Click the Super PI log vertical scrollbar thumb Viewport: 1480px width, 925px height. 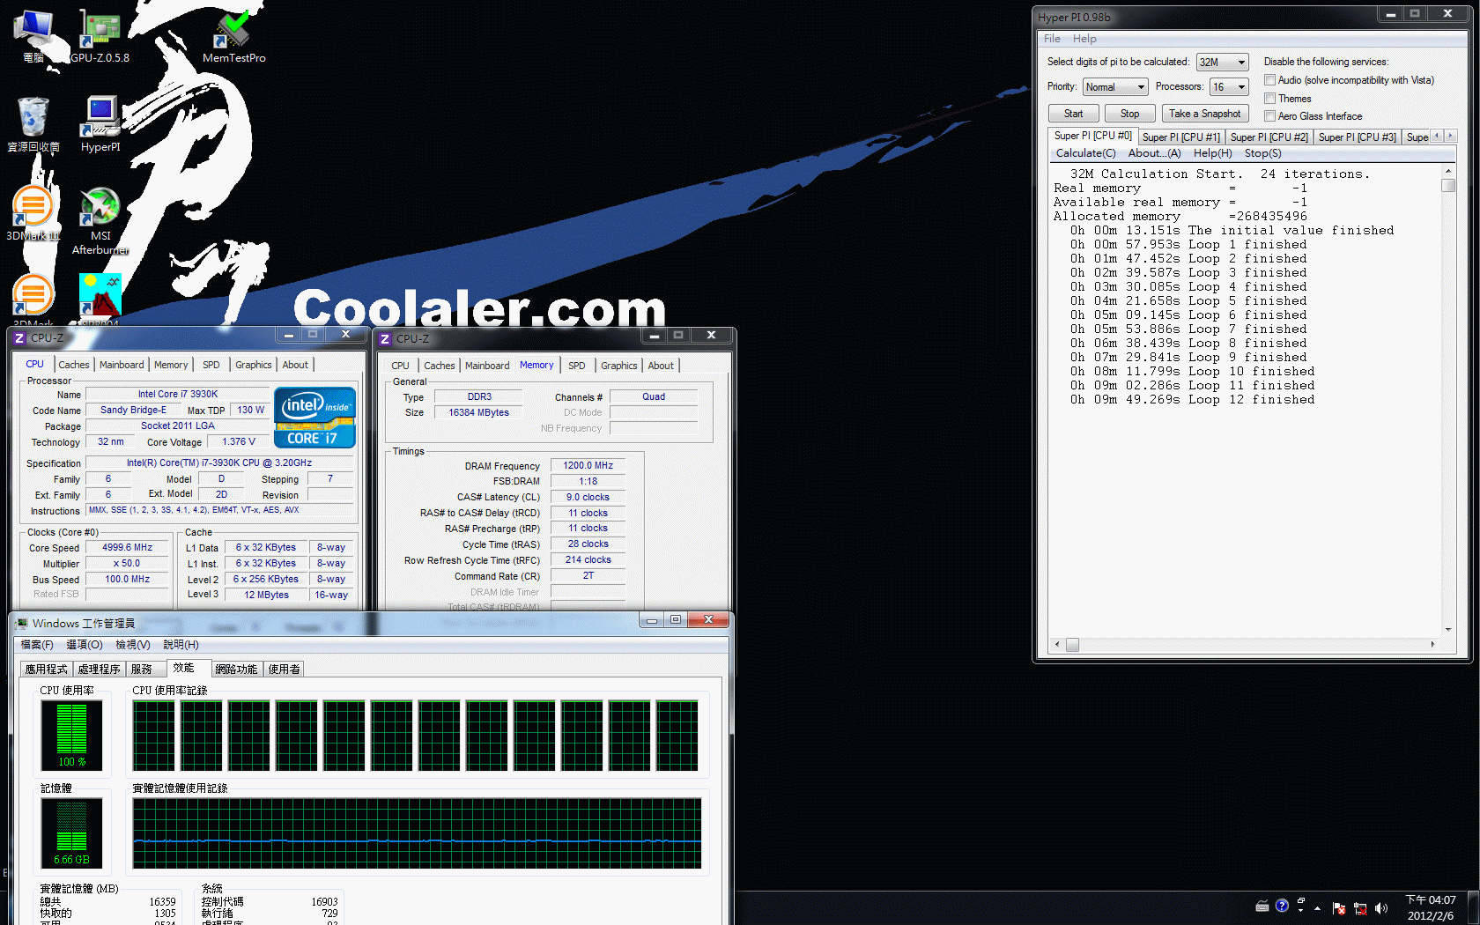pos(1448,185)
